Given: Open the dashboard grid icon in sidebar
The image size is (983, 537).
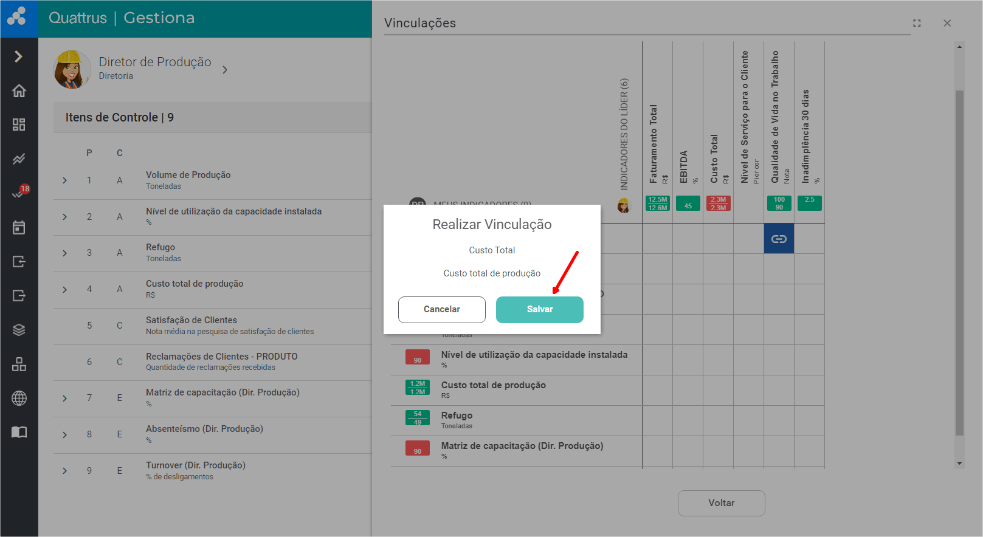Looking at the screenshot, I should pyautogui.click(x=19, y=125).
